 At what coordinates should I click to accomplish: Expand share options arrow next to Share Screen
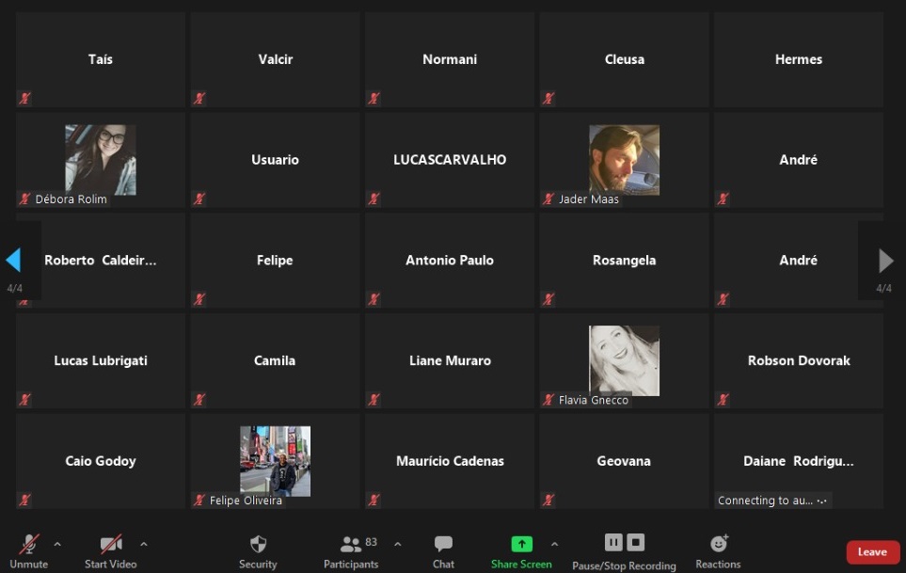(555, 544)
